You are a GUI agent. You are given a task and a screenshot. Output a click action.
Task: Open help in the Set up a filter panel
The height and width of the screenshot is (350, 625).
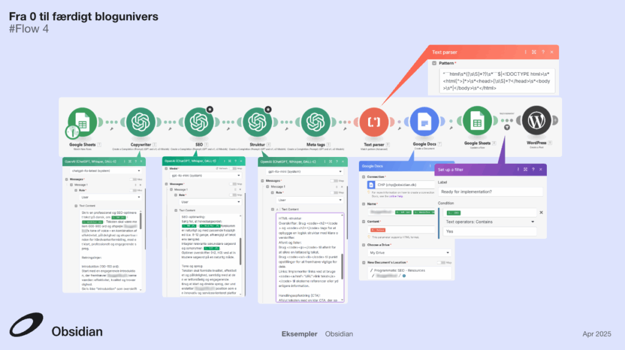point(533,170)
